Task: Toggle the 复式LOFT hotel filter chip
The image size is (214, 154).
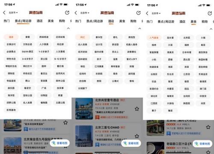Action: (132, 59)
